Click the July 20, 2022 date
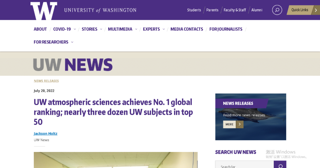This screenshot has height=168, width=320. tap(44, 91)
